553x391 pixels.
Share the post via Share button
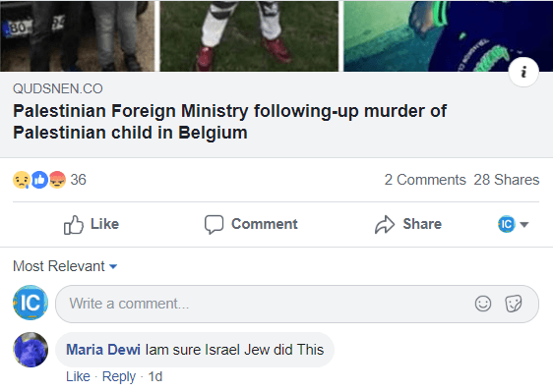coord(408,224)
